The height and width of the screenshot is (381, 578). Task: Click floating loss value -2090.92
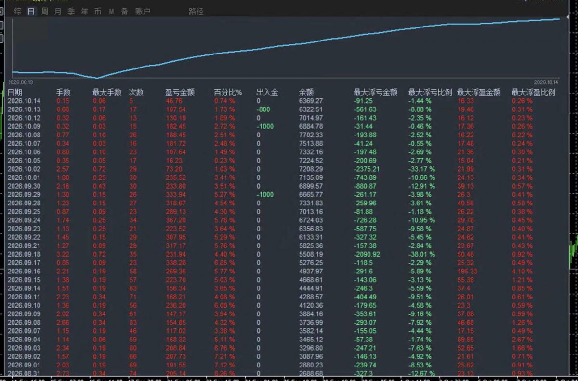(366, 254)
